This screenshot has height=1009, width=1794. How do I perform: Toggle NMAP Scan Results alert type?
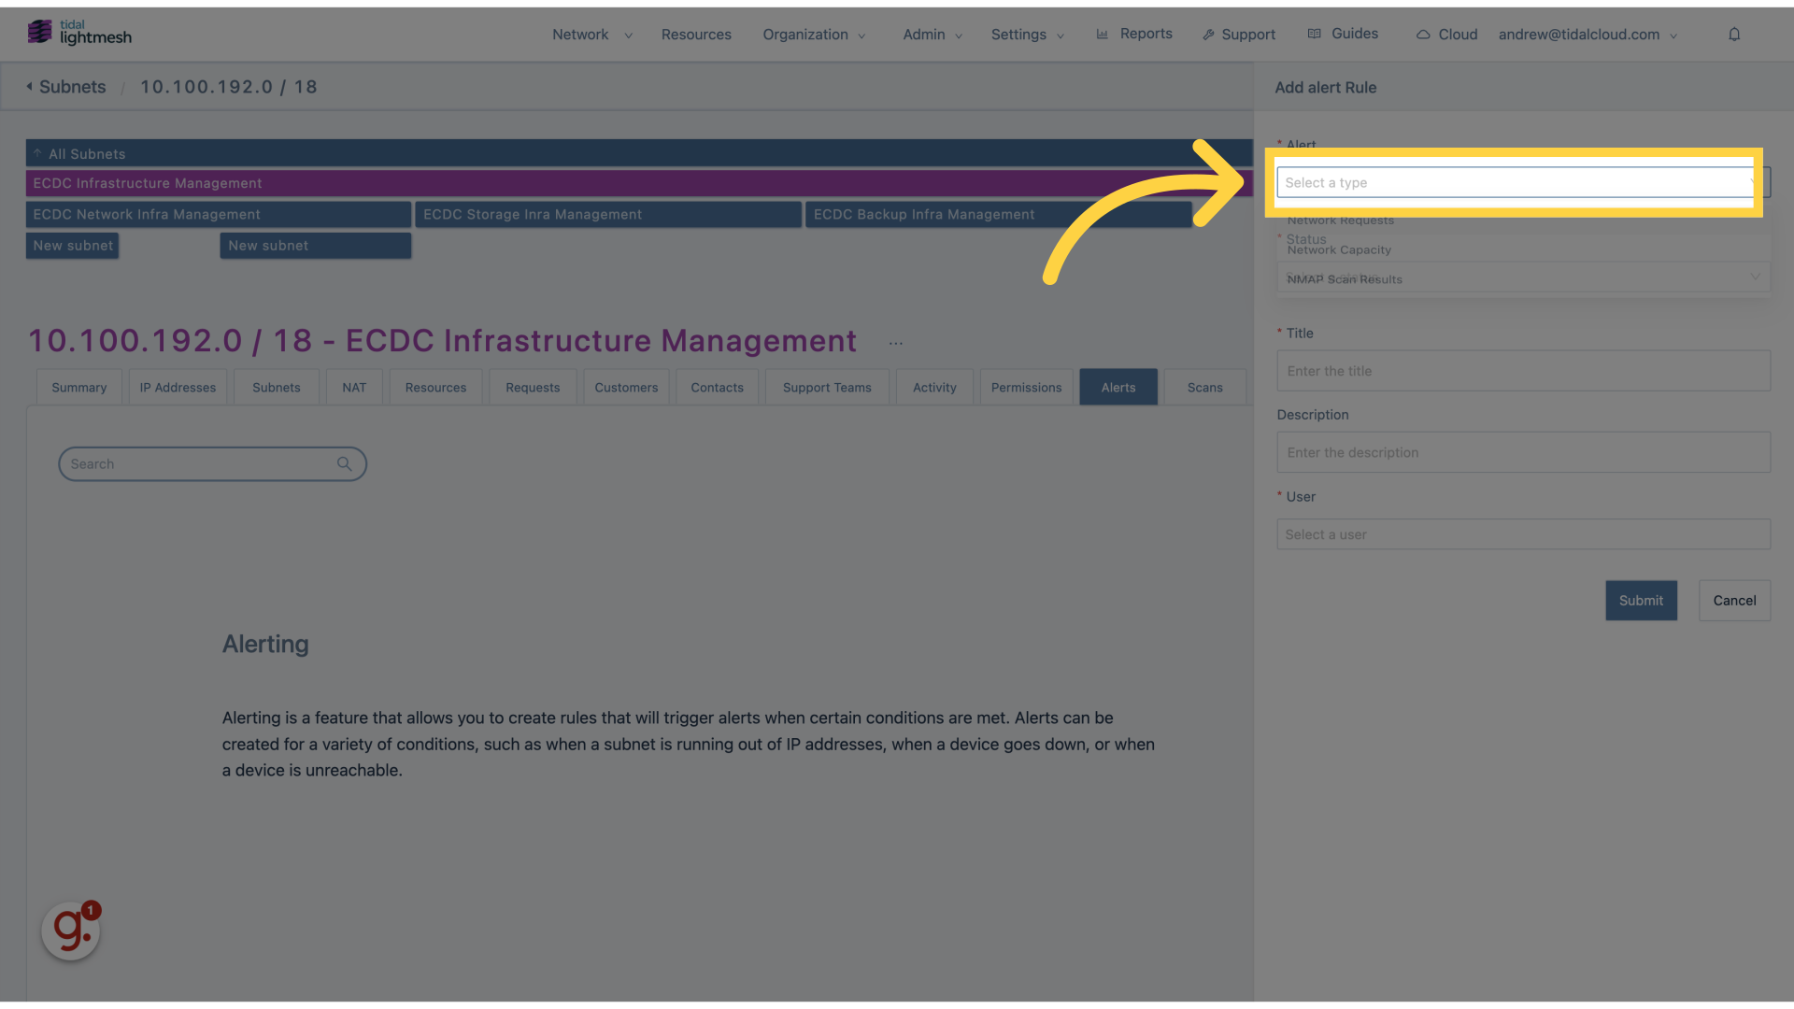pos(1345,279)
